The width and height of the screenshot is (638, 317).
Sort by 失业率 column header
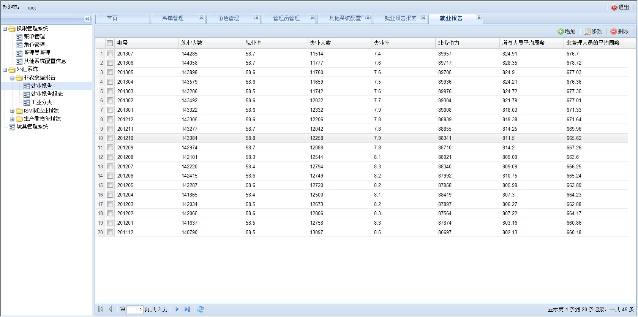(403, 43)
